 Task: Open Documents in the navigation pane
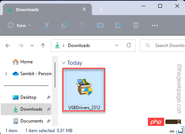28,121
